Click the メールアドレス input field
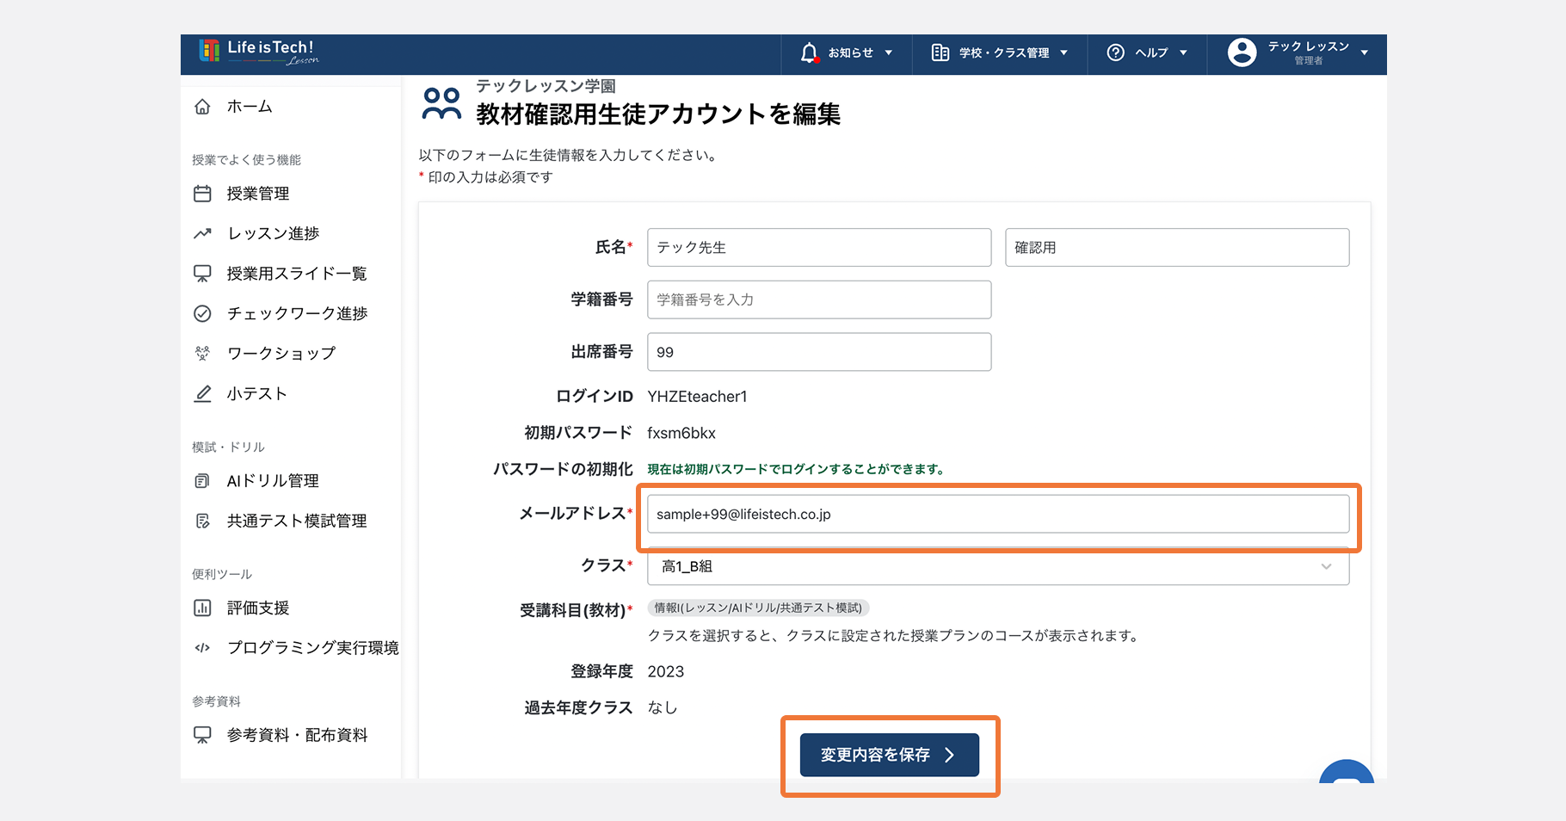 tap(998, 514)
